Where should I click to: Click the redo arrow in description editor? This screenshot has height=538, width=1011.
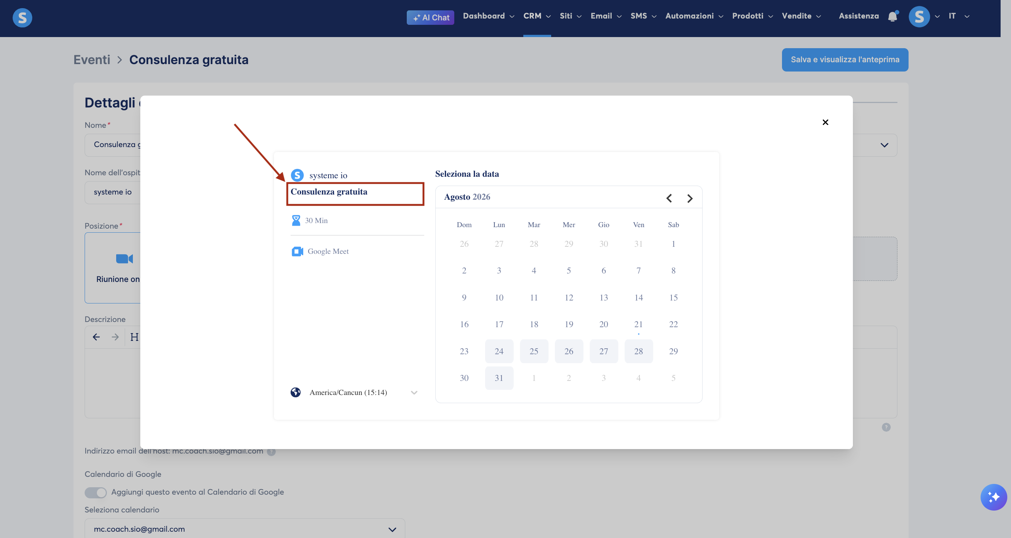click(115, 337)
